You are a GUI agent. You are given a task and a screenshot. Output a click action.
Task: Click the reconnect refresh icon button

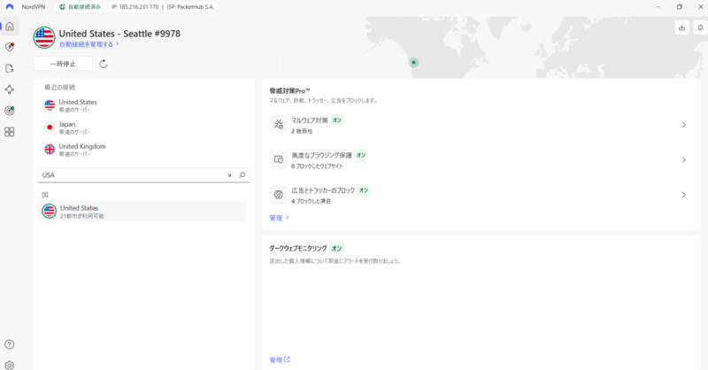tap(104, 64)
